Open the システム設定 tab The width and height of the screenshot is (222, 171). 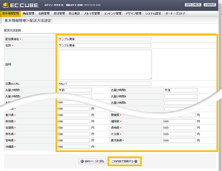pyautogui.click(x=153, y=14)
